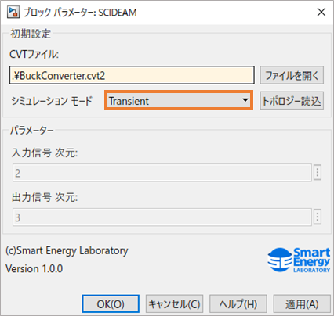Click the ファイルを開く button

pyautogui.click(x=292, y=75)
